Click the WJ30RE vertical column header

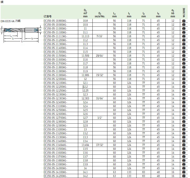click(184, 12)
